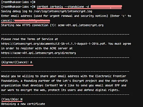
Task: Click acme-v01.api.letsencrypt.org in HTTPS connection line
Action: (81, 25)
